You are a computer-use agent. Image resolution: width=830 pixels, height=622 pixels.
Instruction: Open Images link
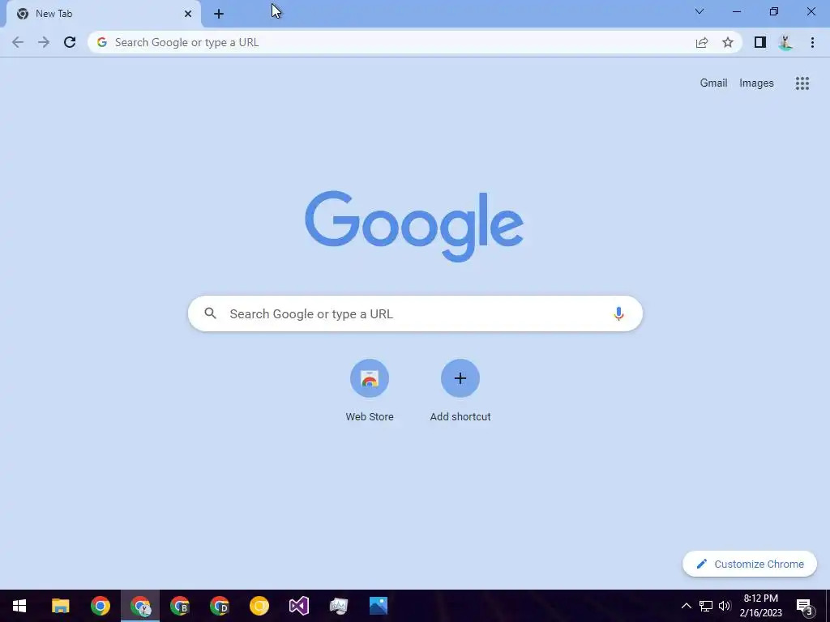(x=756, y=83)
